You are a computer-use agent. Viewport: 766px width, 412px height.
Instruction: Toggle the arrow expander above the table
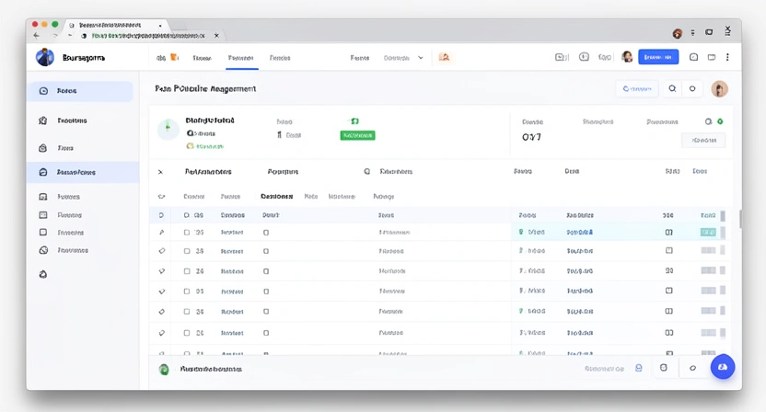[x=161, y=172]
